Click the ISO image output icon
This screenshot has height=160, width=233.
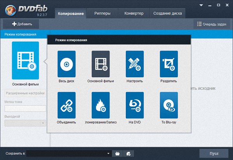(129, 153)
